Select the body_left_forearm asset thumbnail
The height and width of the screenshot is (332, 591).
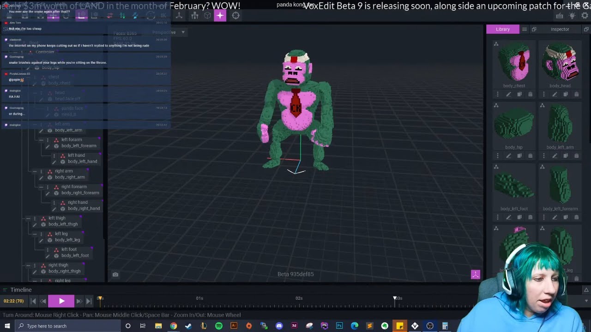[560, 185]
